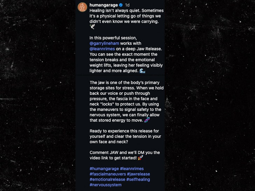The width and height of the screenshot is (255, 191).
Task: Open the @leannrimes mention
Action: point(102,49)
